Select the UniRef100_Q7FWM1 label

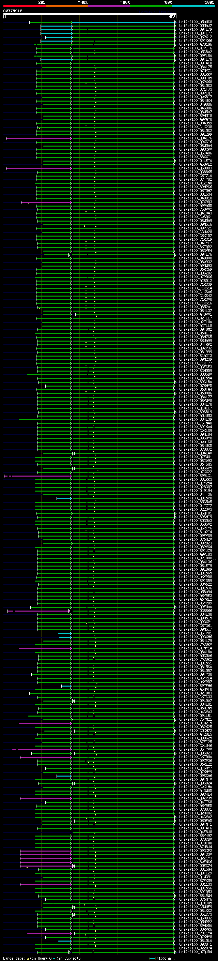(x=195, y=457)
